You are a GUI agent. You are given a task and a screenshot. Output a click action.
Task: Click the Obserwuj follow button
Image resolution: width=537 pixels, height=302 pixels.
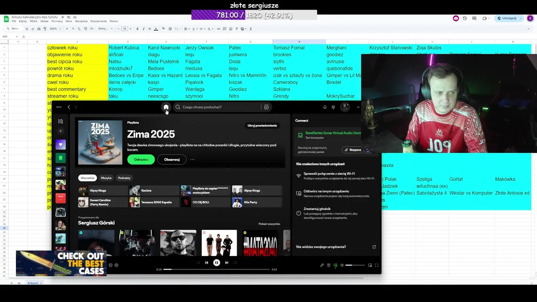point(172,159)
